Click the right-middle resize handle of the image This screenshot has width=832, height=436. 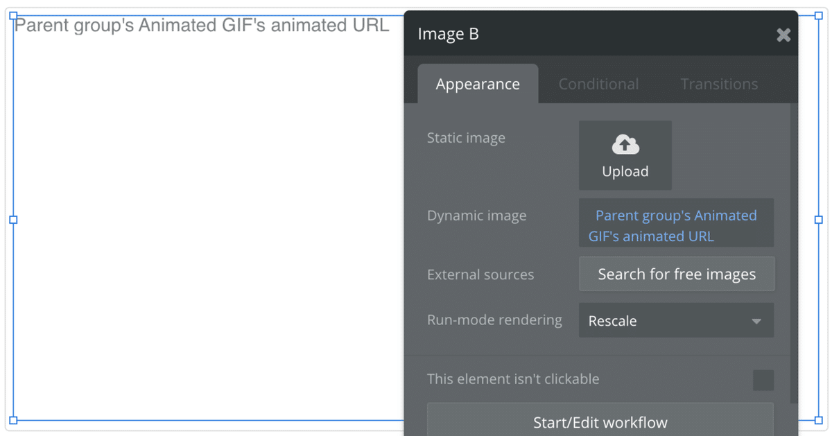819,220
